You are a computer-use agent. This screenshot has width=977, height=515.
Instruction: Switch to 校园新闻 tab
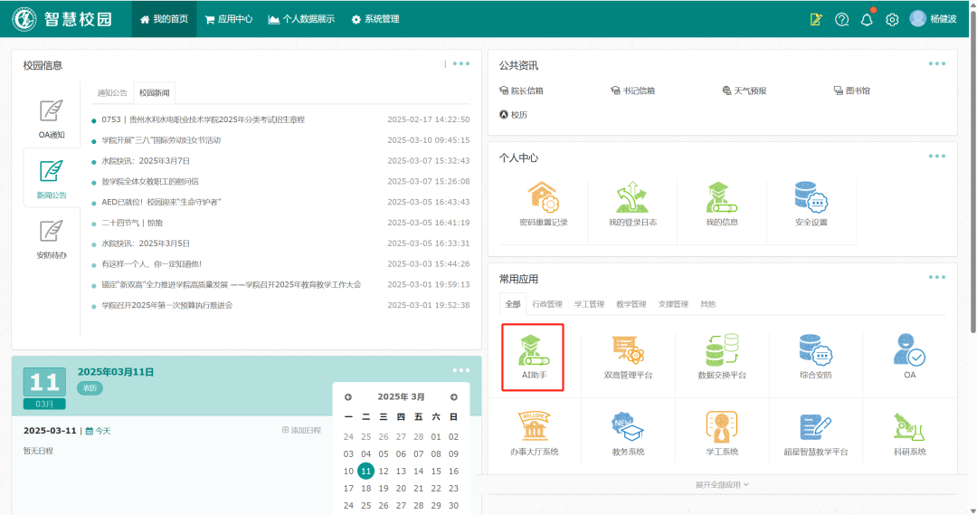[155, 93]
